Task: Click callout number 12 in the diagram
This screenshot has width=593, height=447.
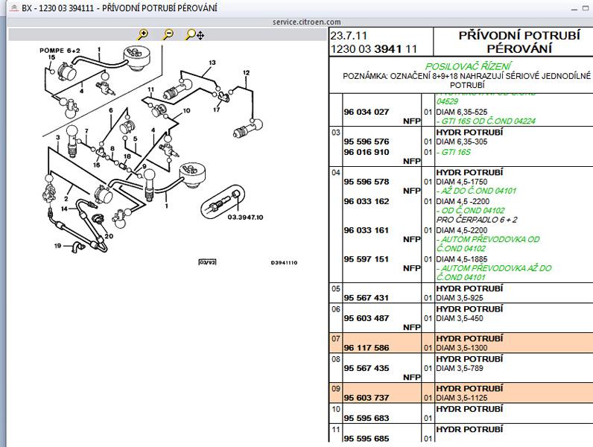Action: (x=246, y=72)
